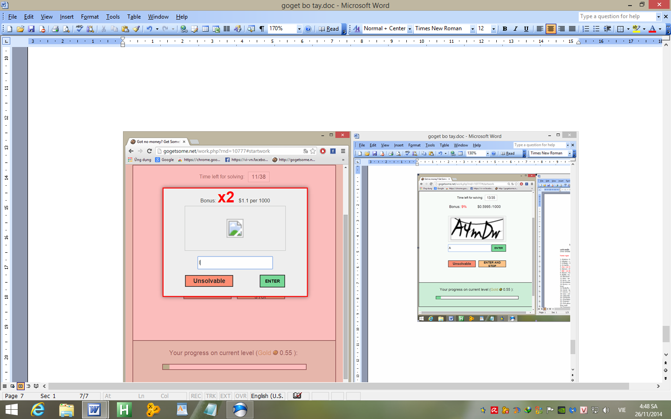Show the Drawing toolbar

click(238, 29)
